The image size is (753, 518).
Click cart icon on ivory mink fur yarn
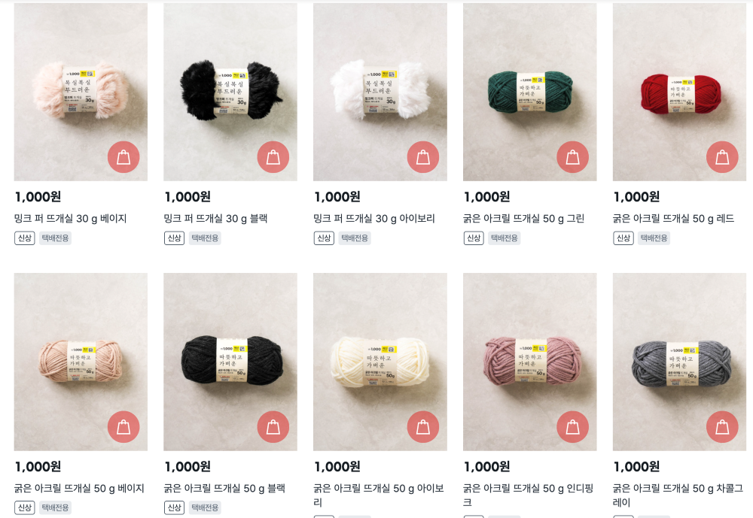[x=423, y=157]
